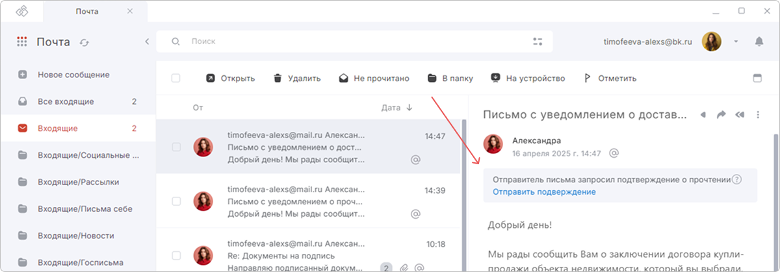Open Входящие/Социальные folder

[78, 155]
